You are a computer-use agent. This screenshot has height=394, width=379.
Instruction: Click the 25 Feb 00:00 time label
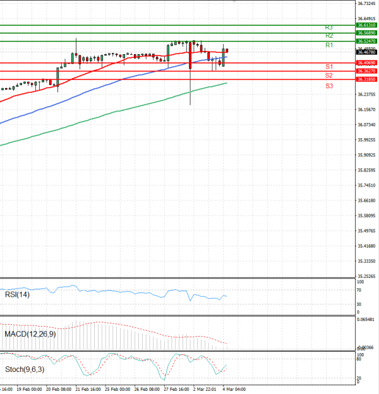point(117,389)
